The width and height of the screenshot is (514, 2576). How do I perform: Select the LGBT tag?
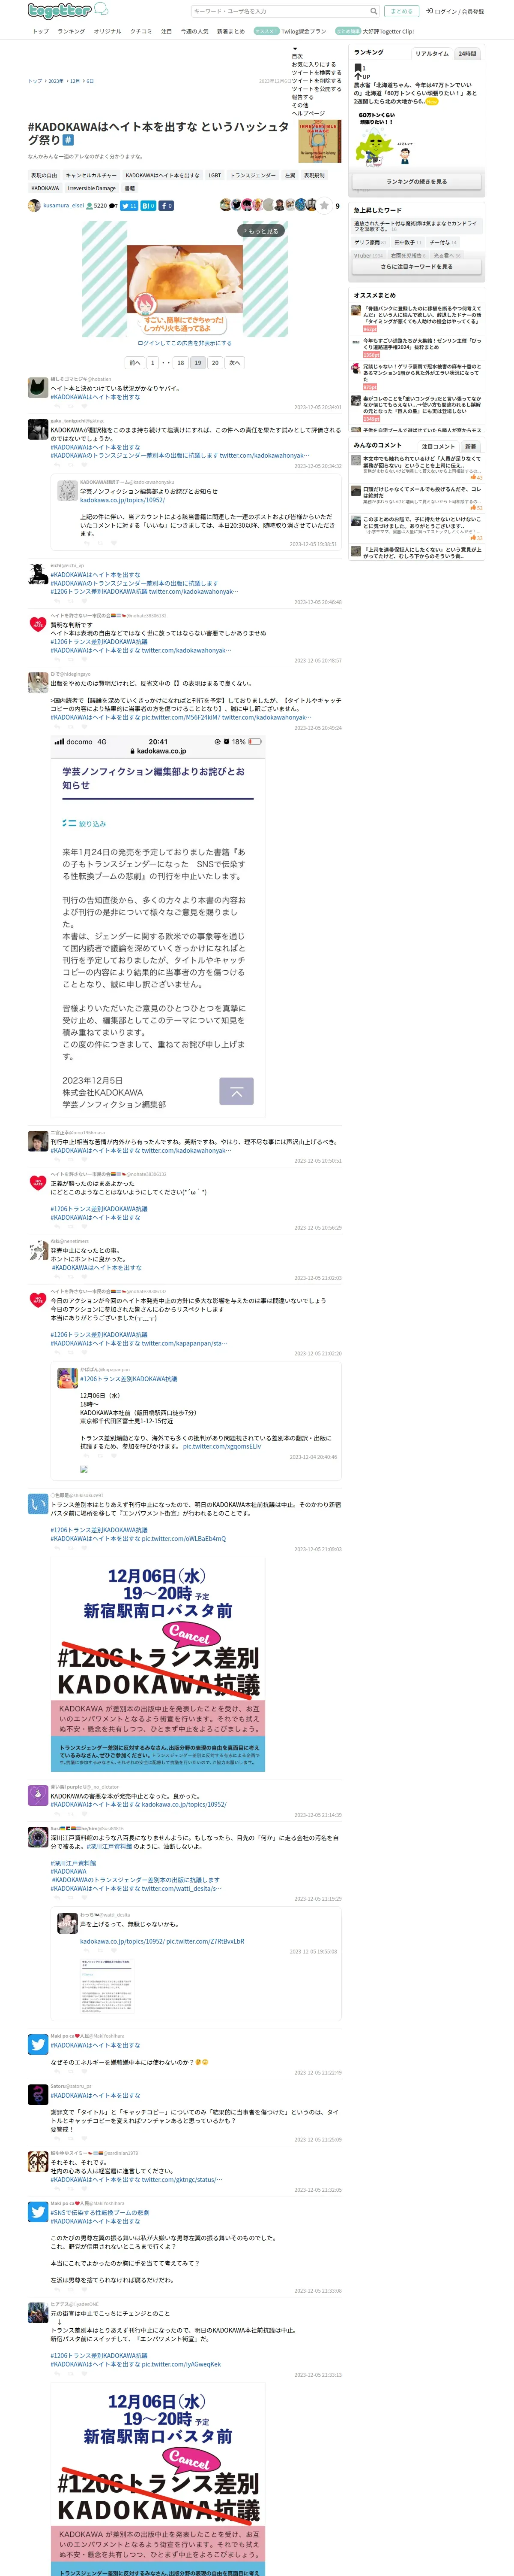click(x=215, y=175)
